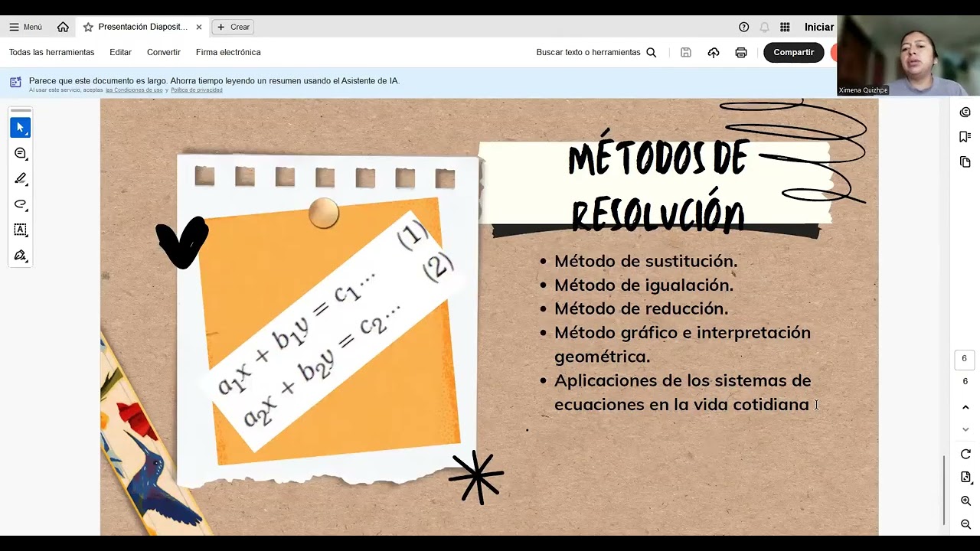Viewport: 980px width, 551px height.
Task: Open the help question mark icon
Action: (743, 27)
